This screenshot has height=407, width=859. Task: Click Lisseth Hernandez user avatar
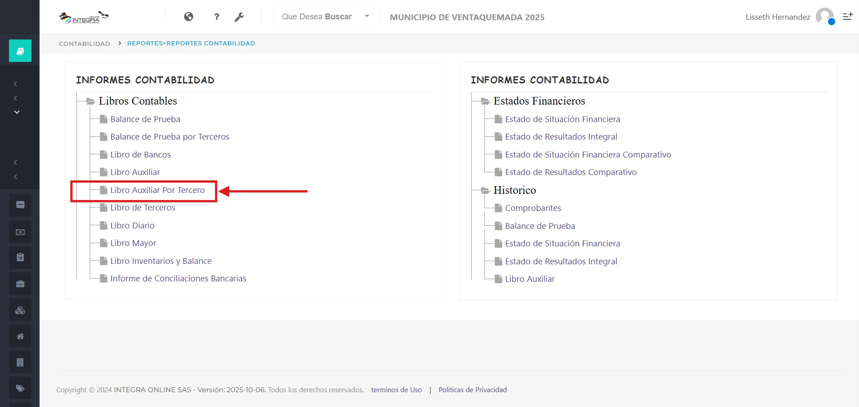click(x=824, y=17)
